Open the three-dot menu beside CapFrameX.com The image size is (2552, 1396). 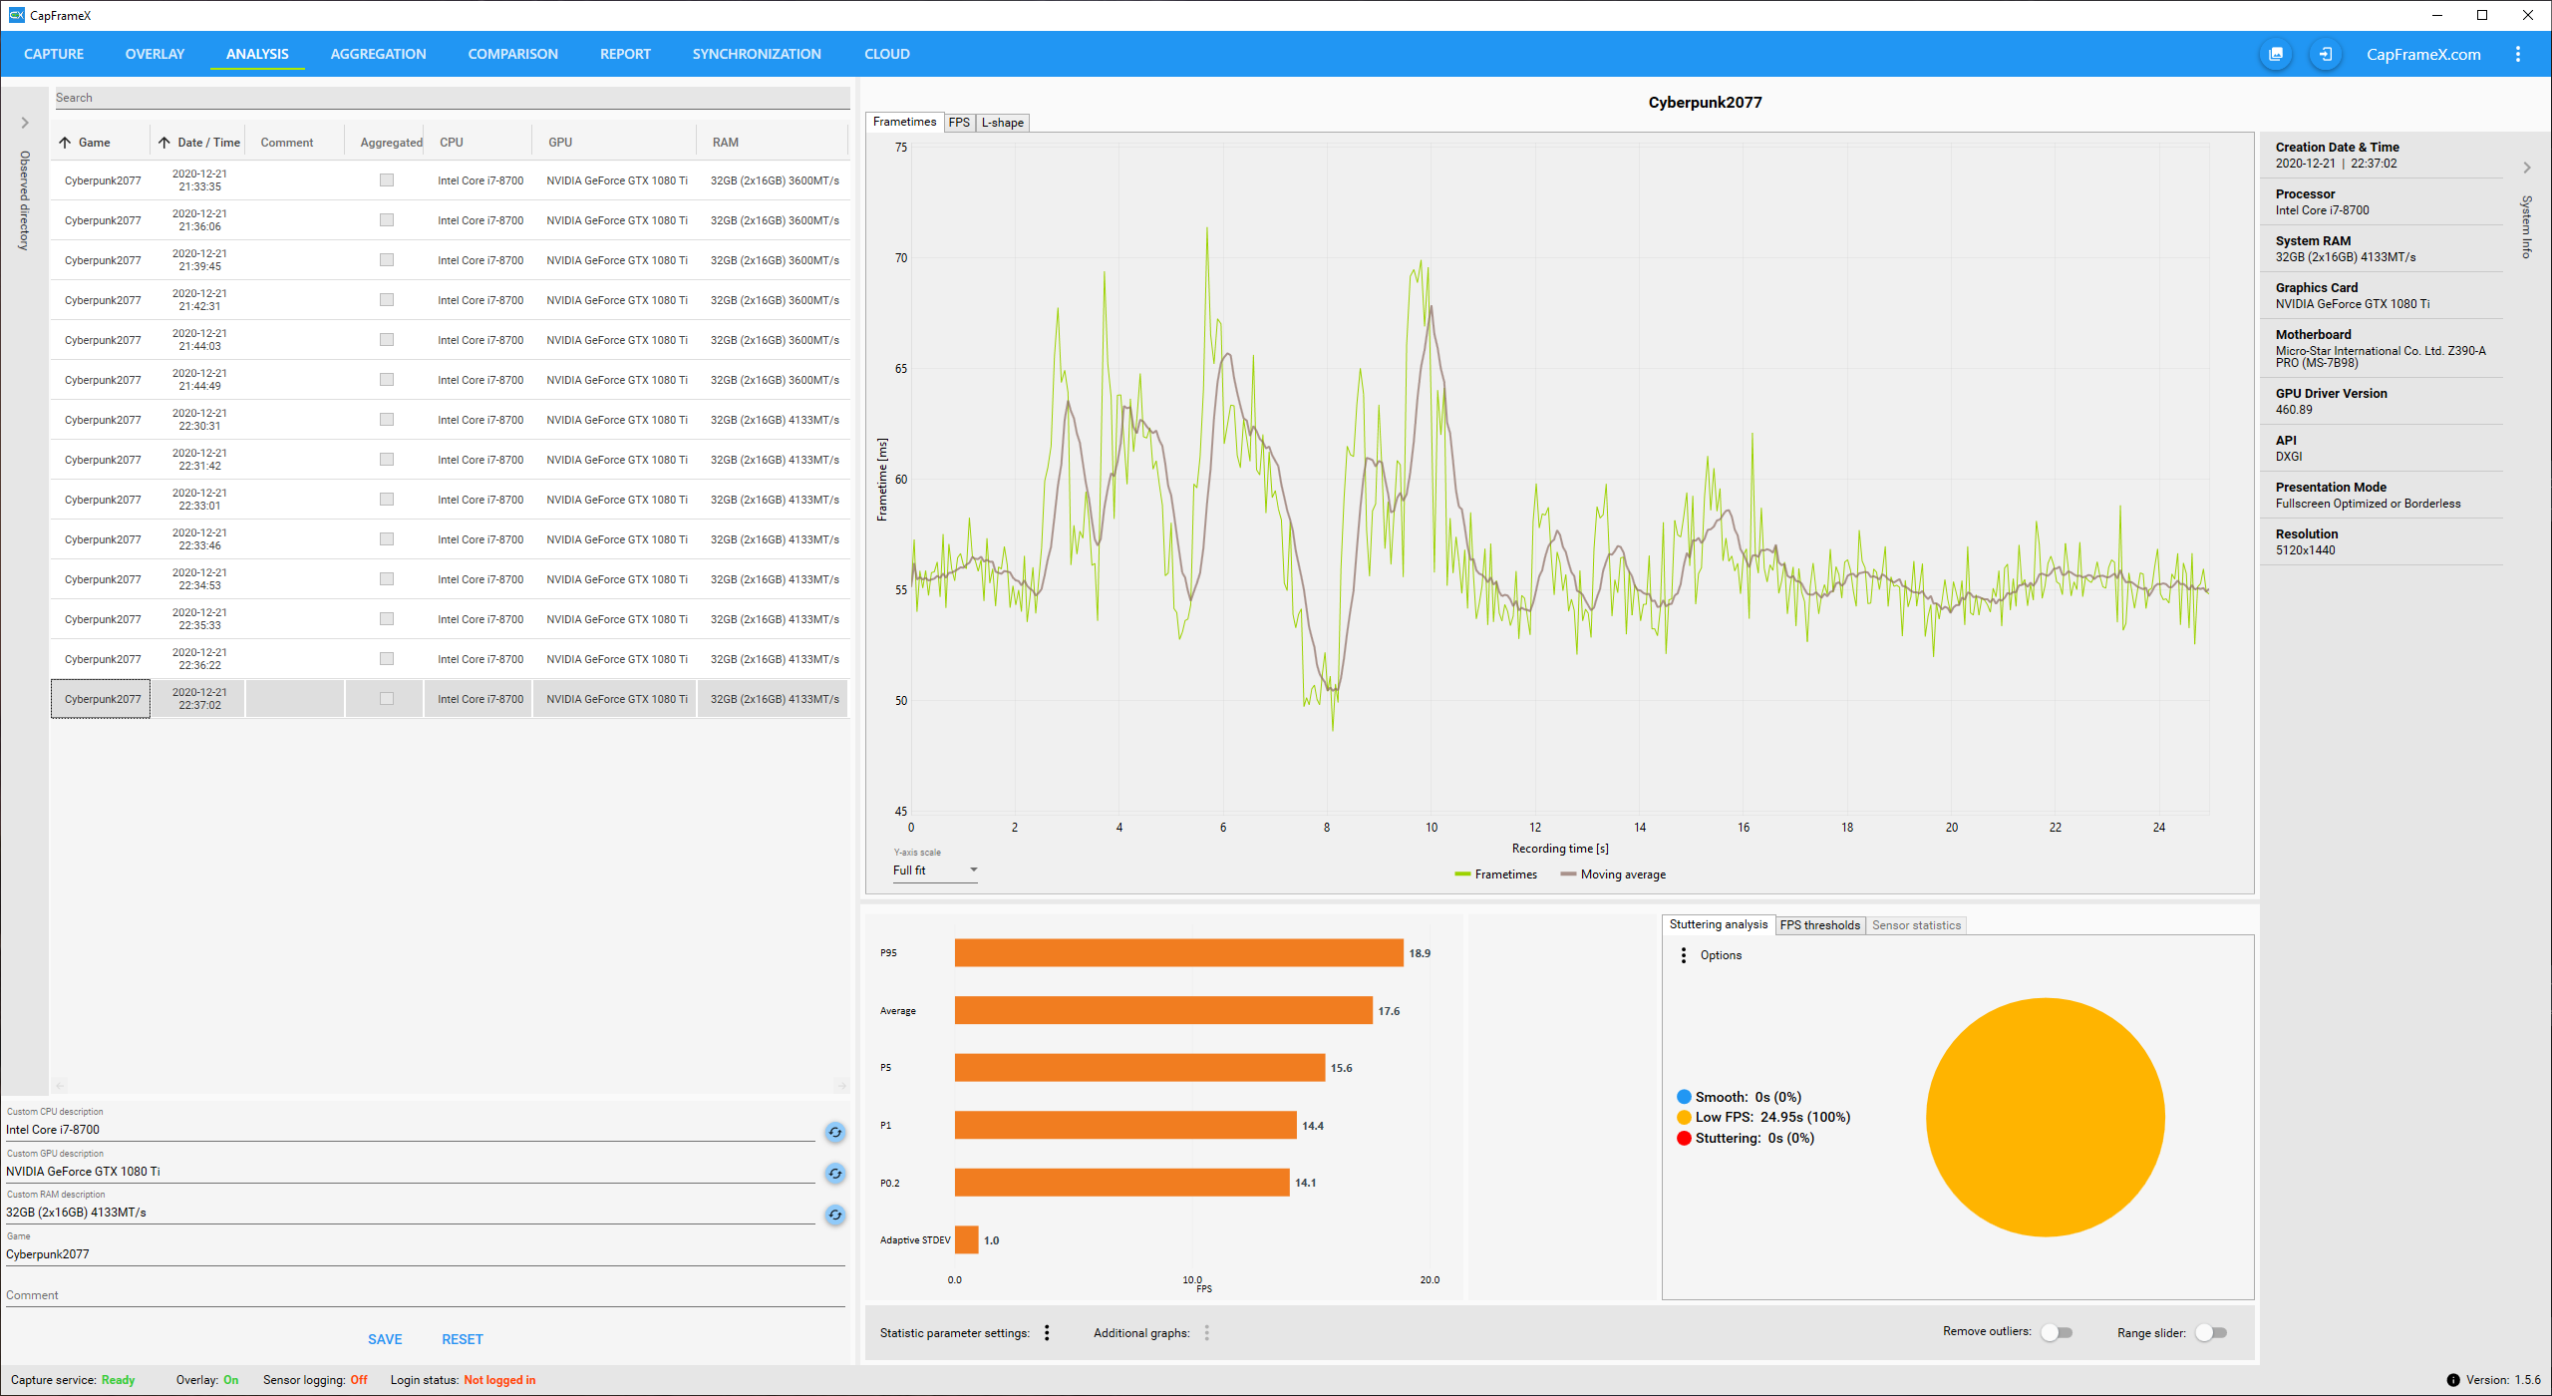click(2517, 54)
